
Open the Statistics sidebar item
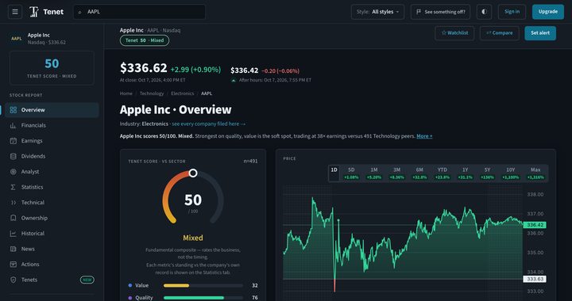pos(52,187)
